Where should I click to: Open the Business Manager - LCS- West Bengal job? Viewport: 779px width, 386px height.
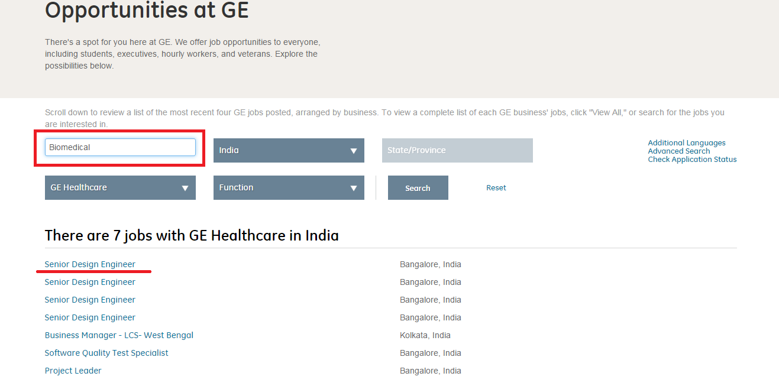tap(119, 335)
